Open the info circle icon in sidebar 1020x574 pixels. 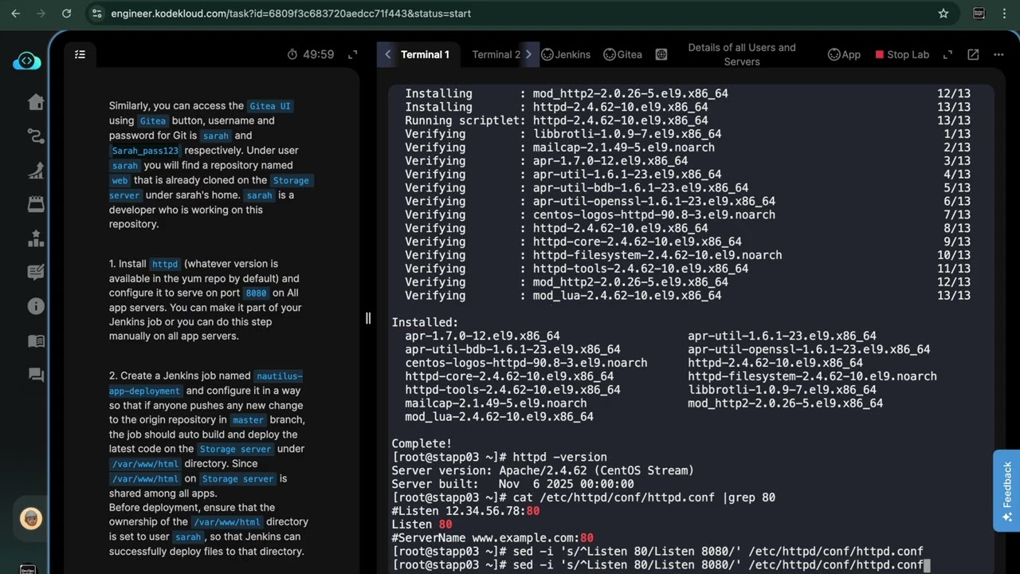(x=36, y=306)
